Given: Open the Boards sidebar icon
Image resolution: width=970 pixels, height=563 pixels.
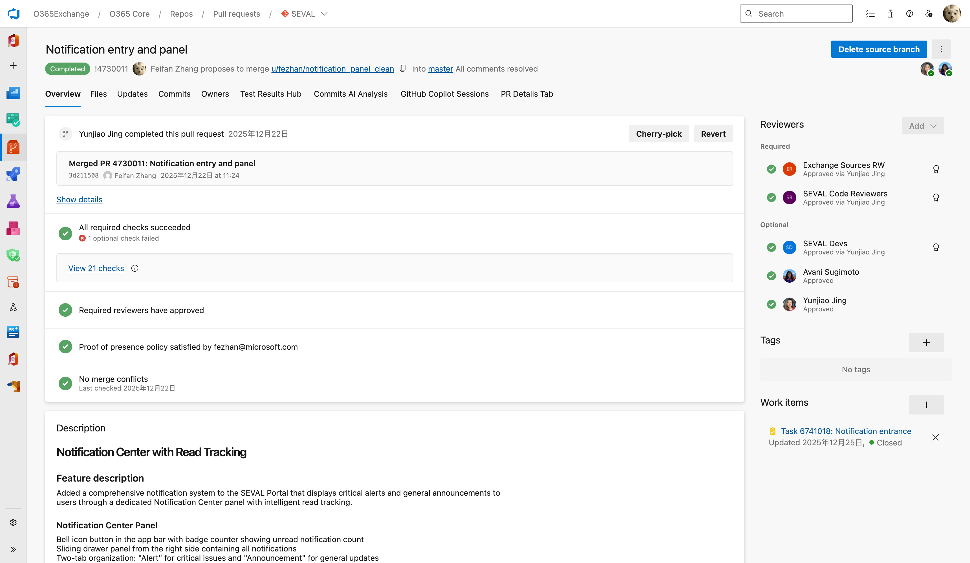Looking at the screenshot, I should 14,120.
